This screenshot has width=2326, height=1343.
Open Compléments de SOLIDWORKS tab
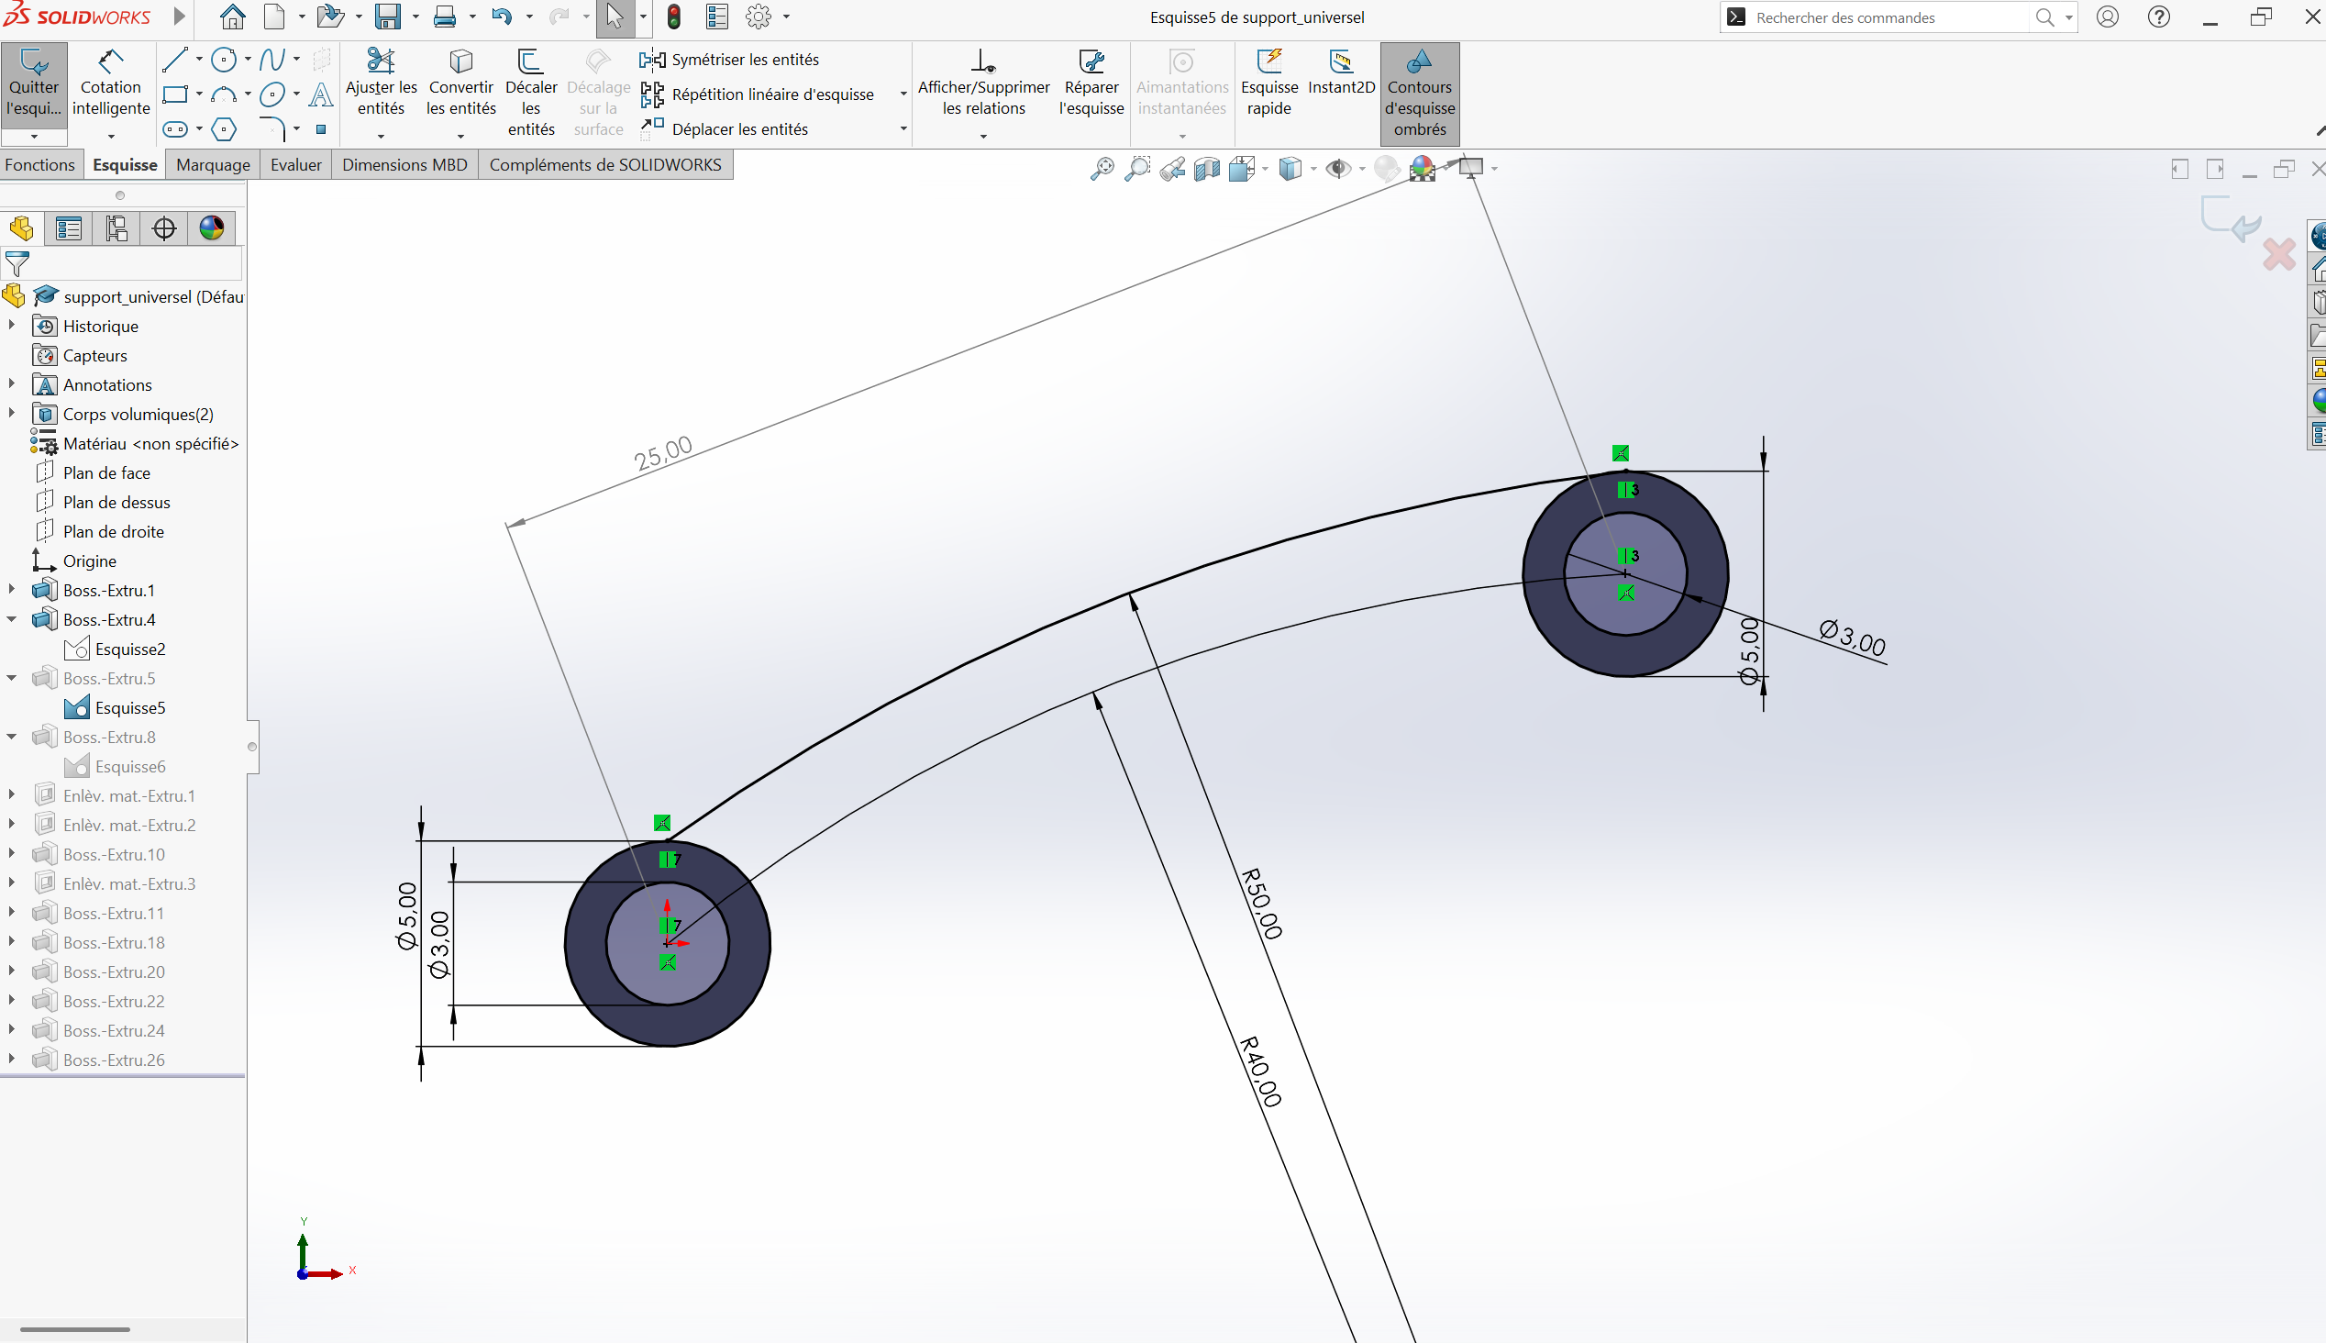605,164
